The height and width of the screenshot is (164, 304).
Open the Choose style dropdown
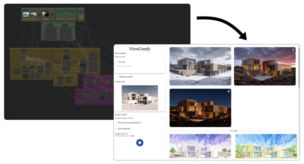click(140, 57)
